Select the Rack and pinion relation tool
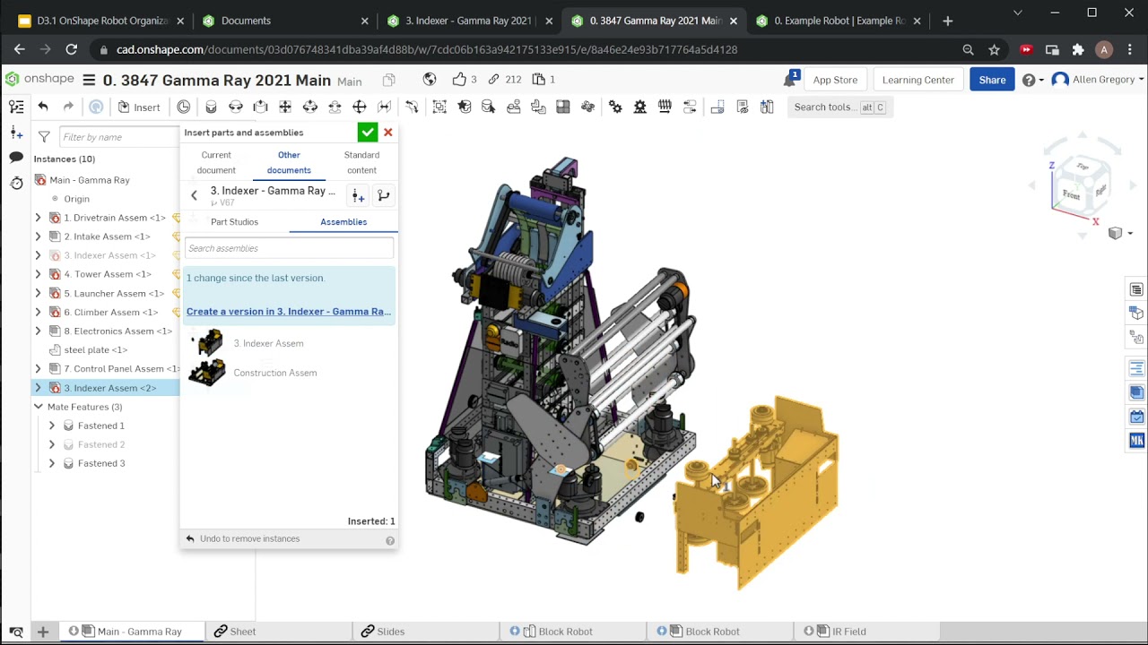This screenshot has width=1148, height=645. click(x=640, y=107)
